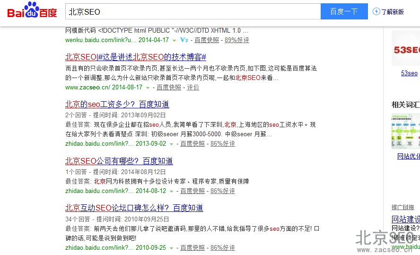The width and height of the screenshot is (420, 255).
Task: Expand arrow next to www.zacseo.cn 2014-08-17
Action: coord(148,88)
